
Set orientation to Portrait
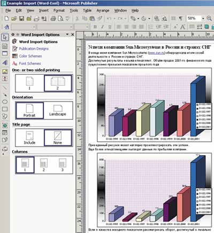(x=29, y=111)
